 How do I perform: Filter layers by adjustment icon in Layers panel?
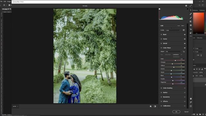coord(194,69)
